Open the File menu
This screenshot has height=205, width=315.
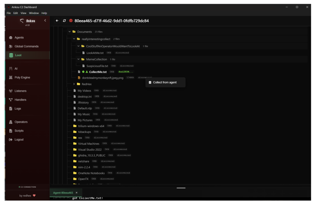tap(9, 13)
